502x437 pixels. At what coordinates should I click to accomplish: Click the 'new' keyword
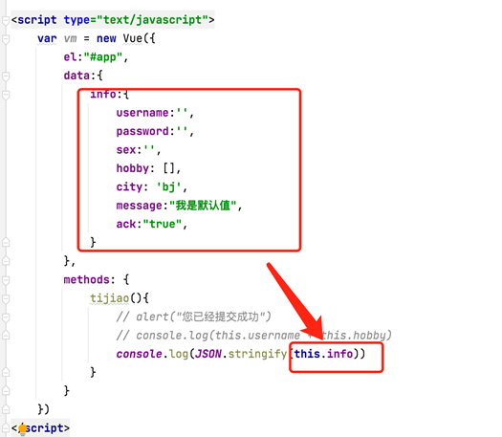click(x=106, y=39)
